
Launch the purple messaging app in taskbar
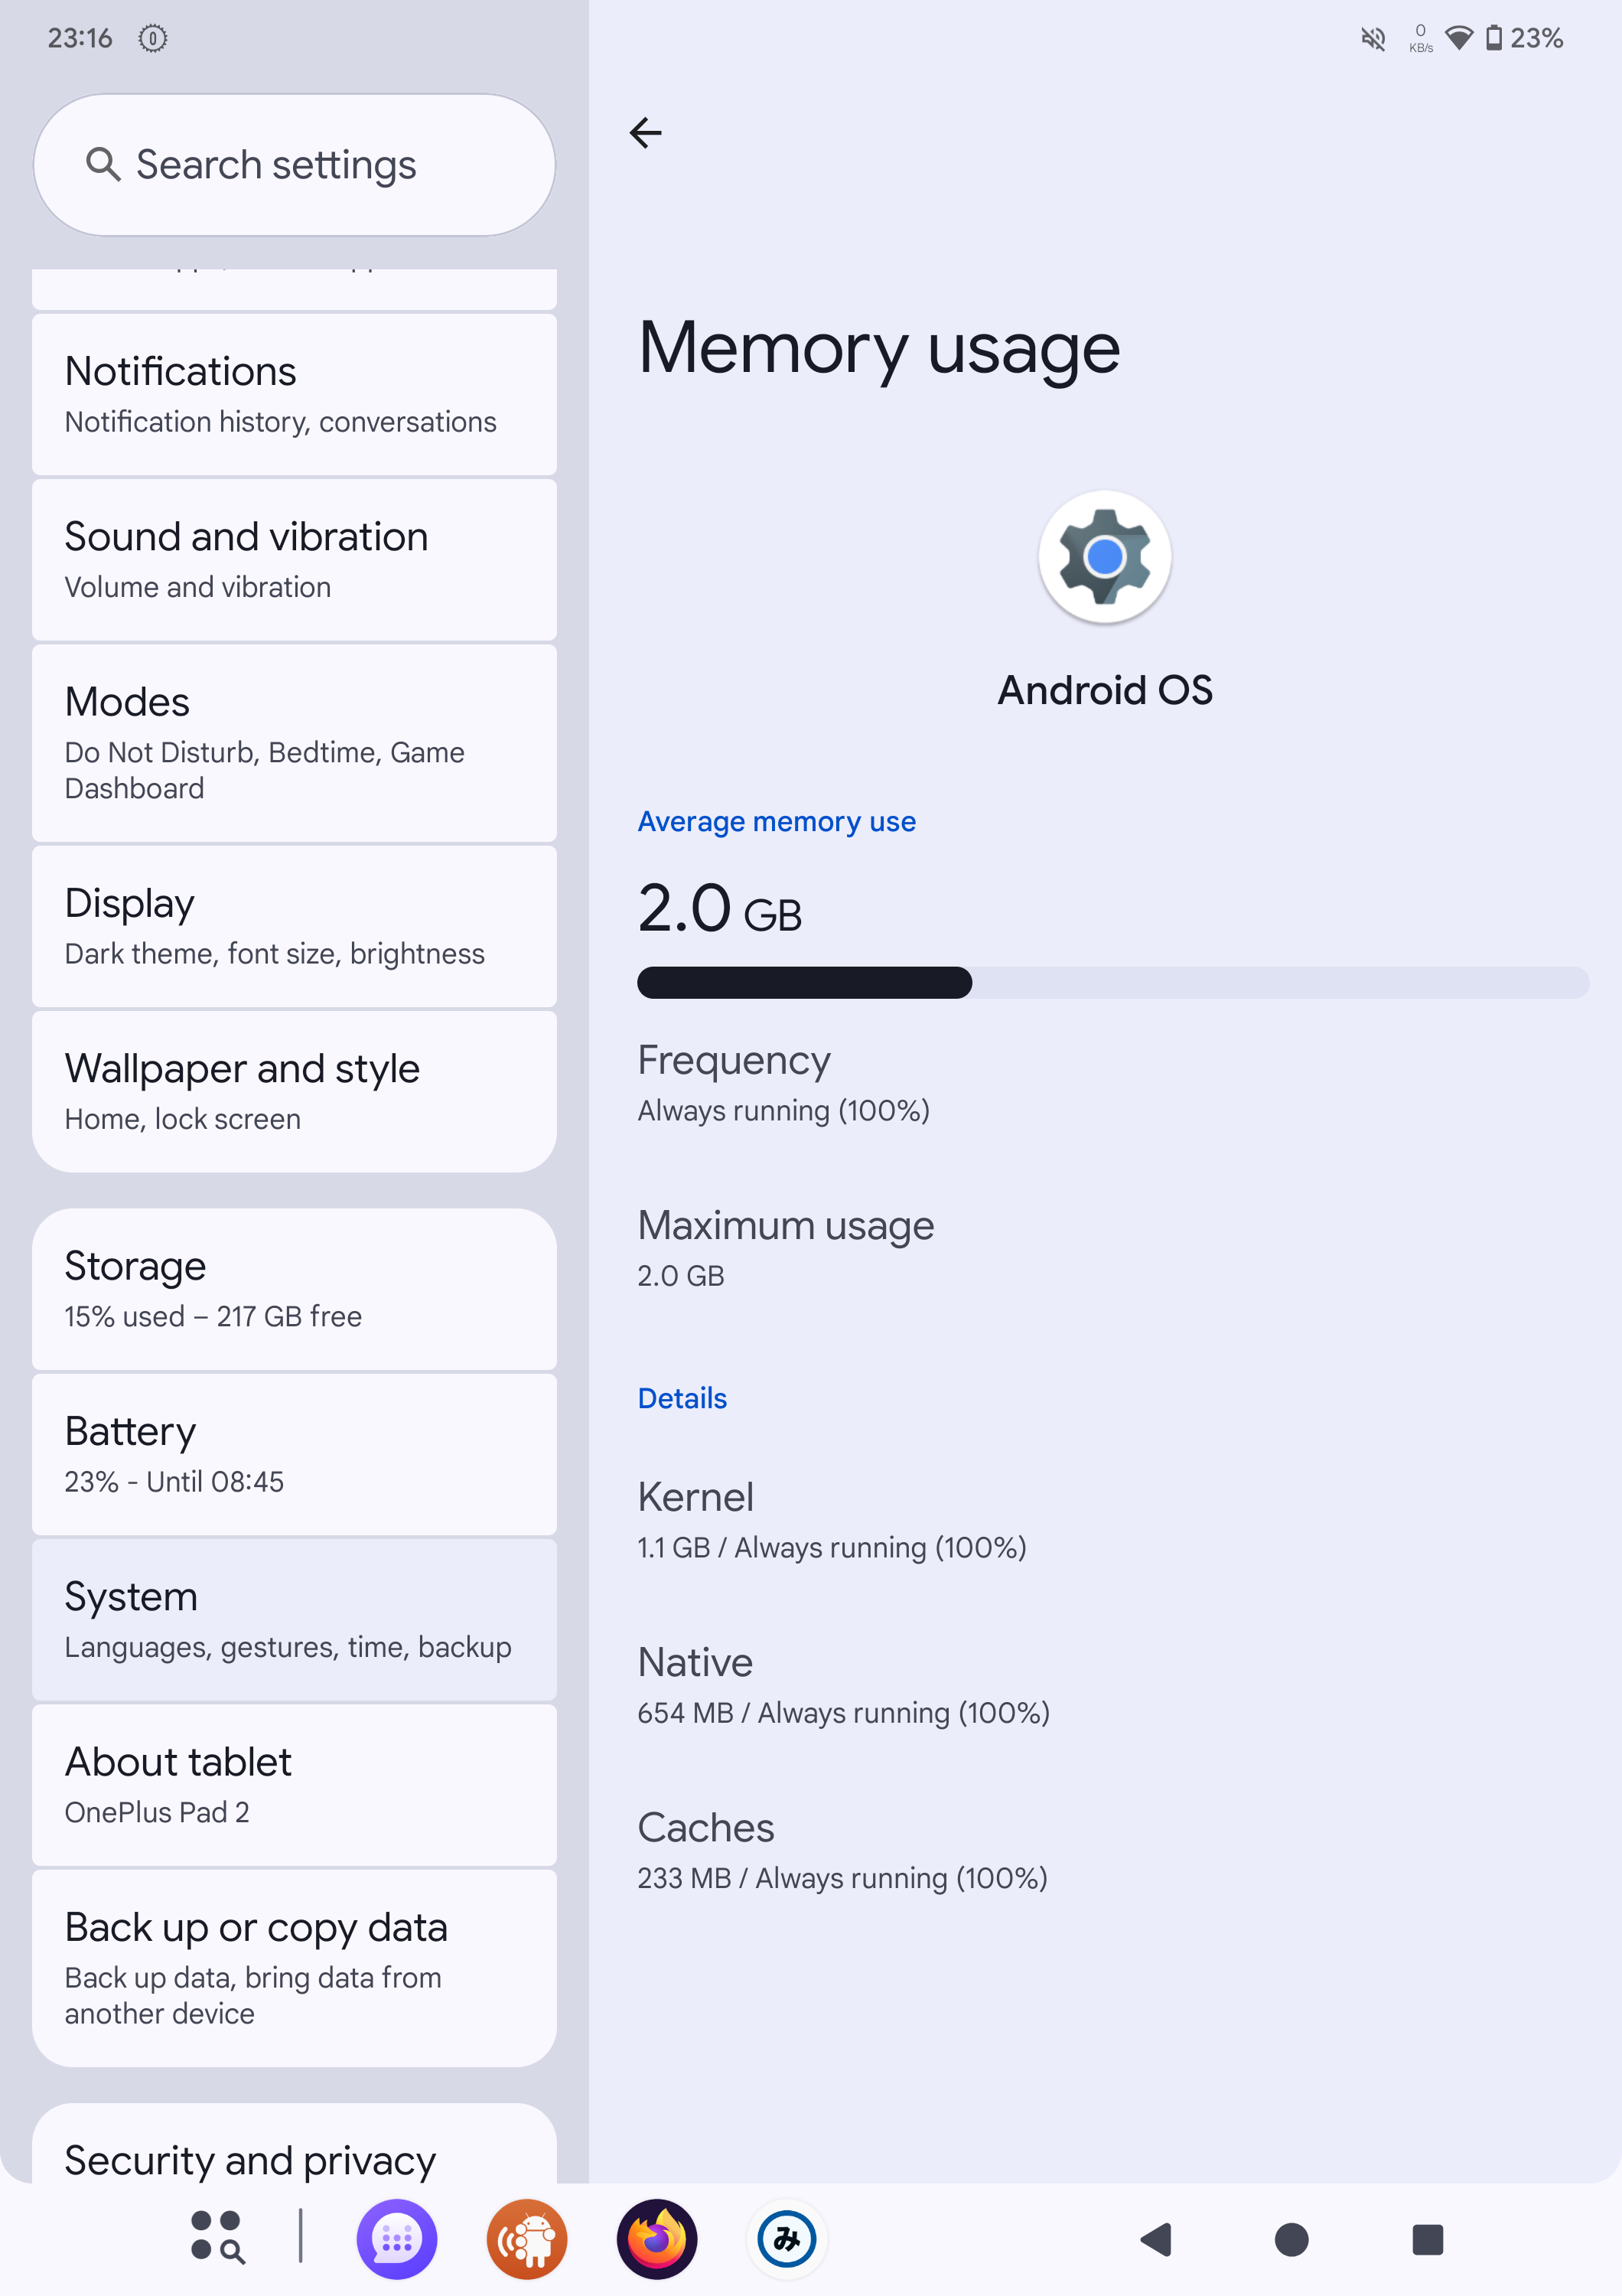coord(397,2239)
